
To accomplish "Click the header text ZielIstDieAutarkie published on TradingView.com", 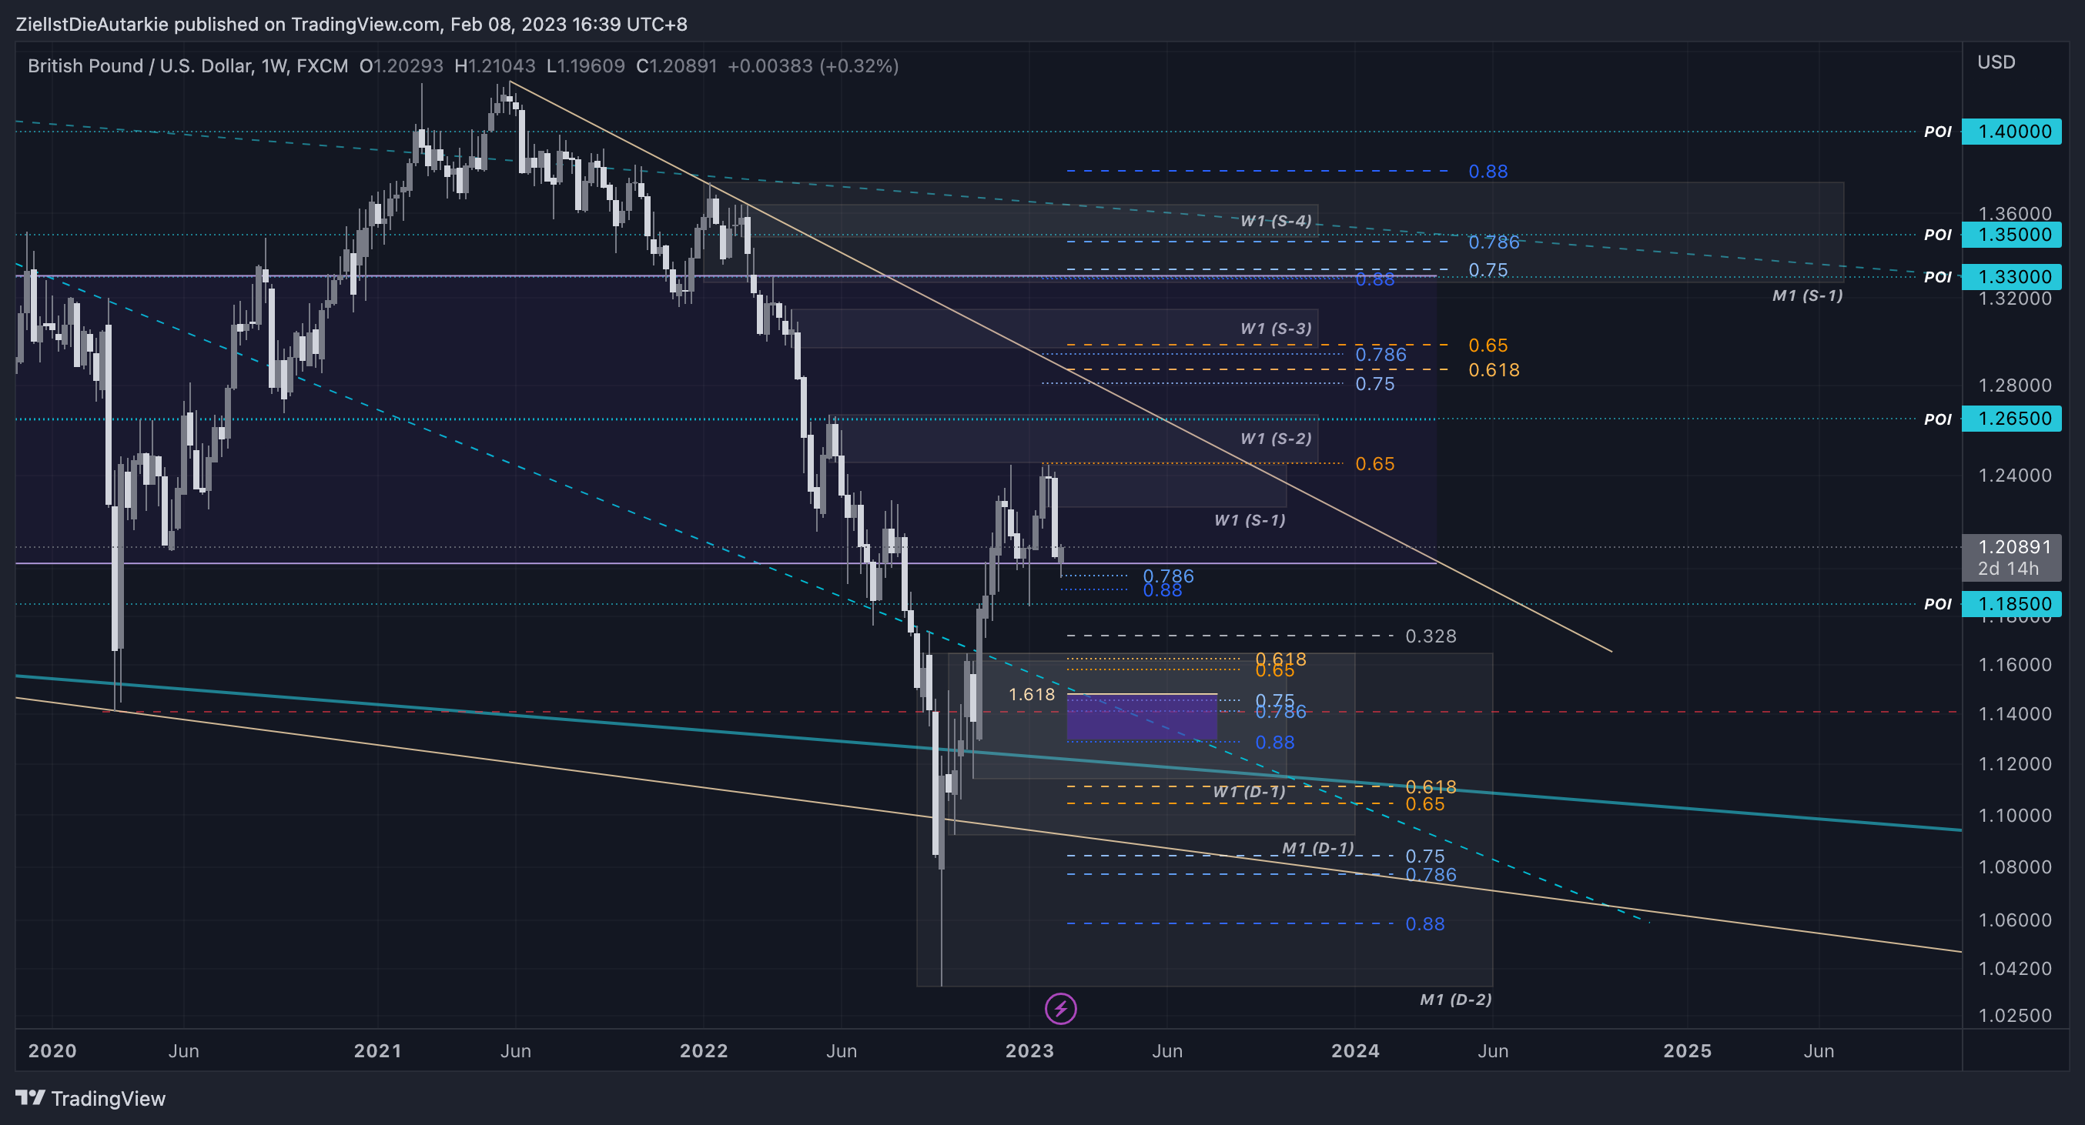I will [x=228, y=25].
